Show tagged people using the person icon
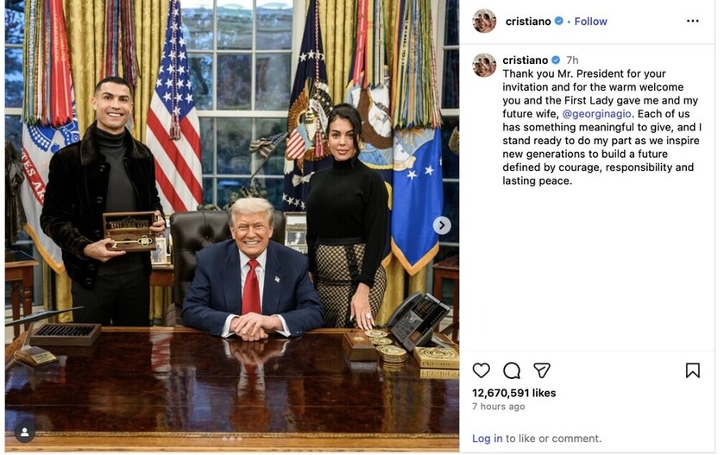Viewport: 724px width, 455px height. 24,433
